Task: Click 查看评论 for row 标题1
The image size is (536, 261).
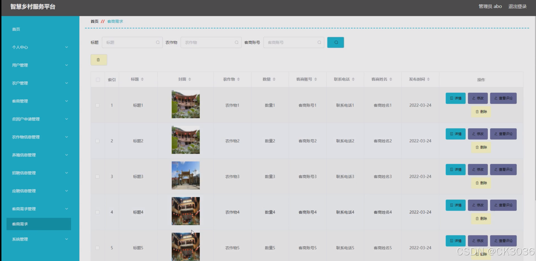Action: point(503,98)
